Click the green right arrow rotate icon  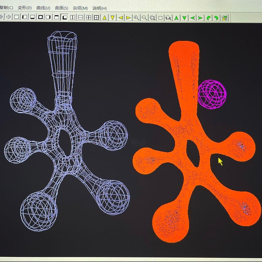[200, 18]
